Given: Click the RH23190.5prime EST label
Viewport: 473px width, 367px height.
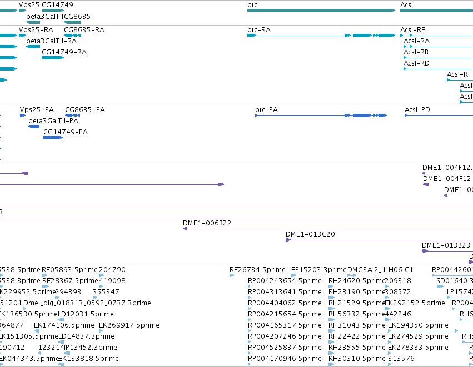Looking at the screenshot, I should [x=357, y=292].
